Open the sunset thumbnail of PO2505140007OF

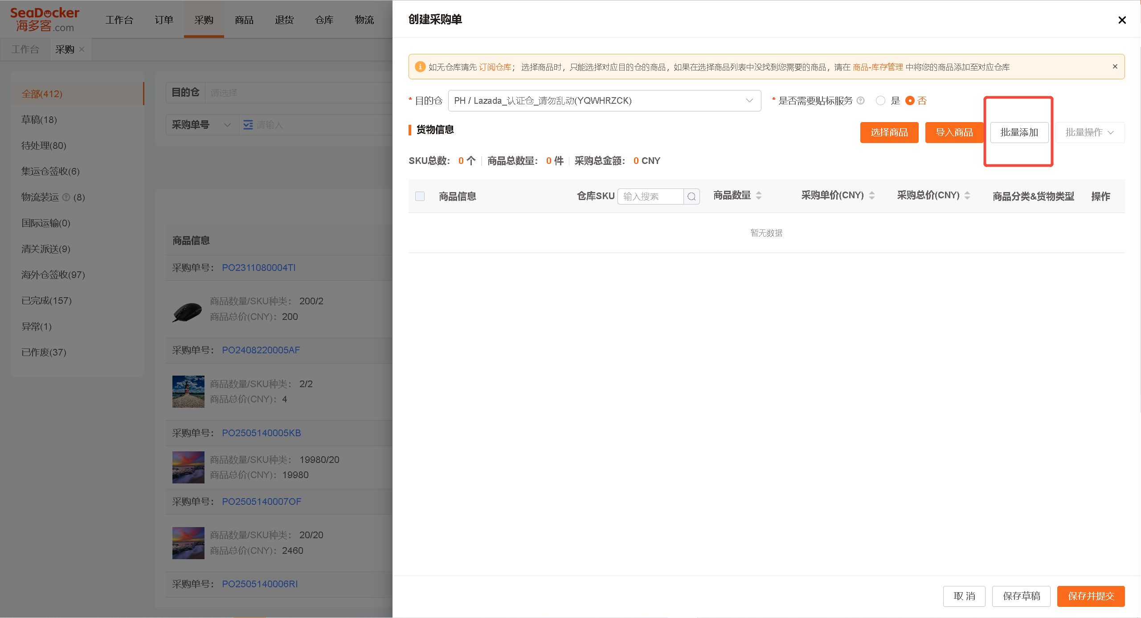188,543
